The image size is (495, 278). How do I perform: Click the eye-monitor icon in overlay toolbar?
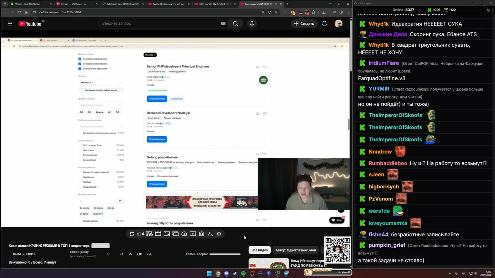[149, 234]
